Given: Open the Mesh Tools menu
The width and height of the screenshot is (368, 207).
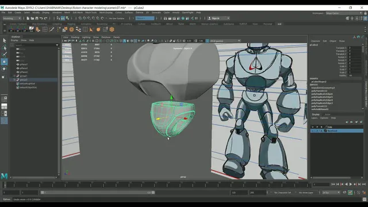Looking at the screenshot, I should coord(91,13).
